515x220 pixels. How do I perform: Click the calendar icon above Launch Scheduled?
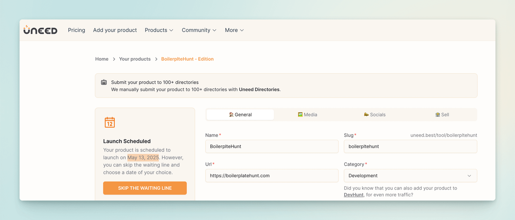tap(110, 122)
